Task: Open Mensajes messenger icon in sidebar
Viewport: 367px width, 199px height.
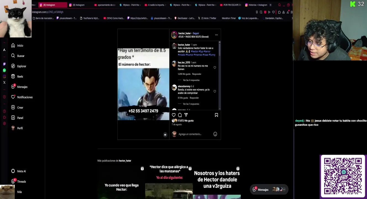Action: [x=13, y=87]
